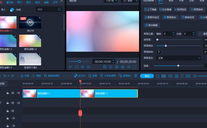Open 语音转文字 speech-to-text tool
This screenshot has width=207, height=128.
click(125, 76)
